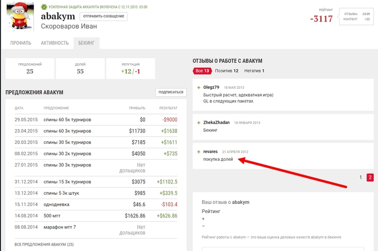The height and width of the screenshot is (251, 378).
Task: Open offer спины 15 3к турниров
Action: click(x=67, y=182)
